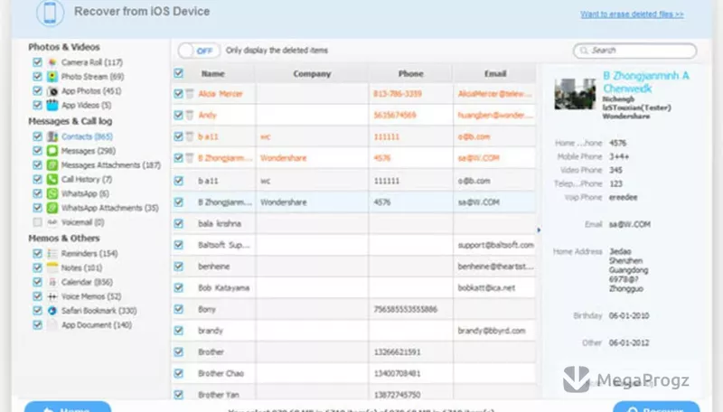This screenshot has width=723, height=412.
Task: Uncheck the Reminders checkbox
Action: 37,254
